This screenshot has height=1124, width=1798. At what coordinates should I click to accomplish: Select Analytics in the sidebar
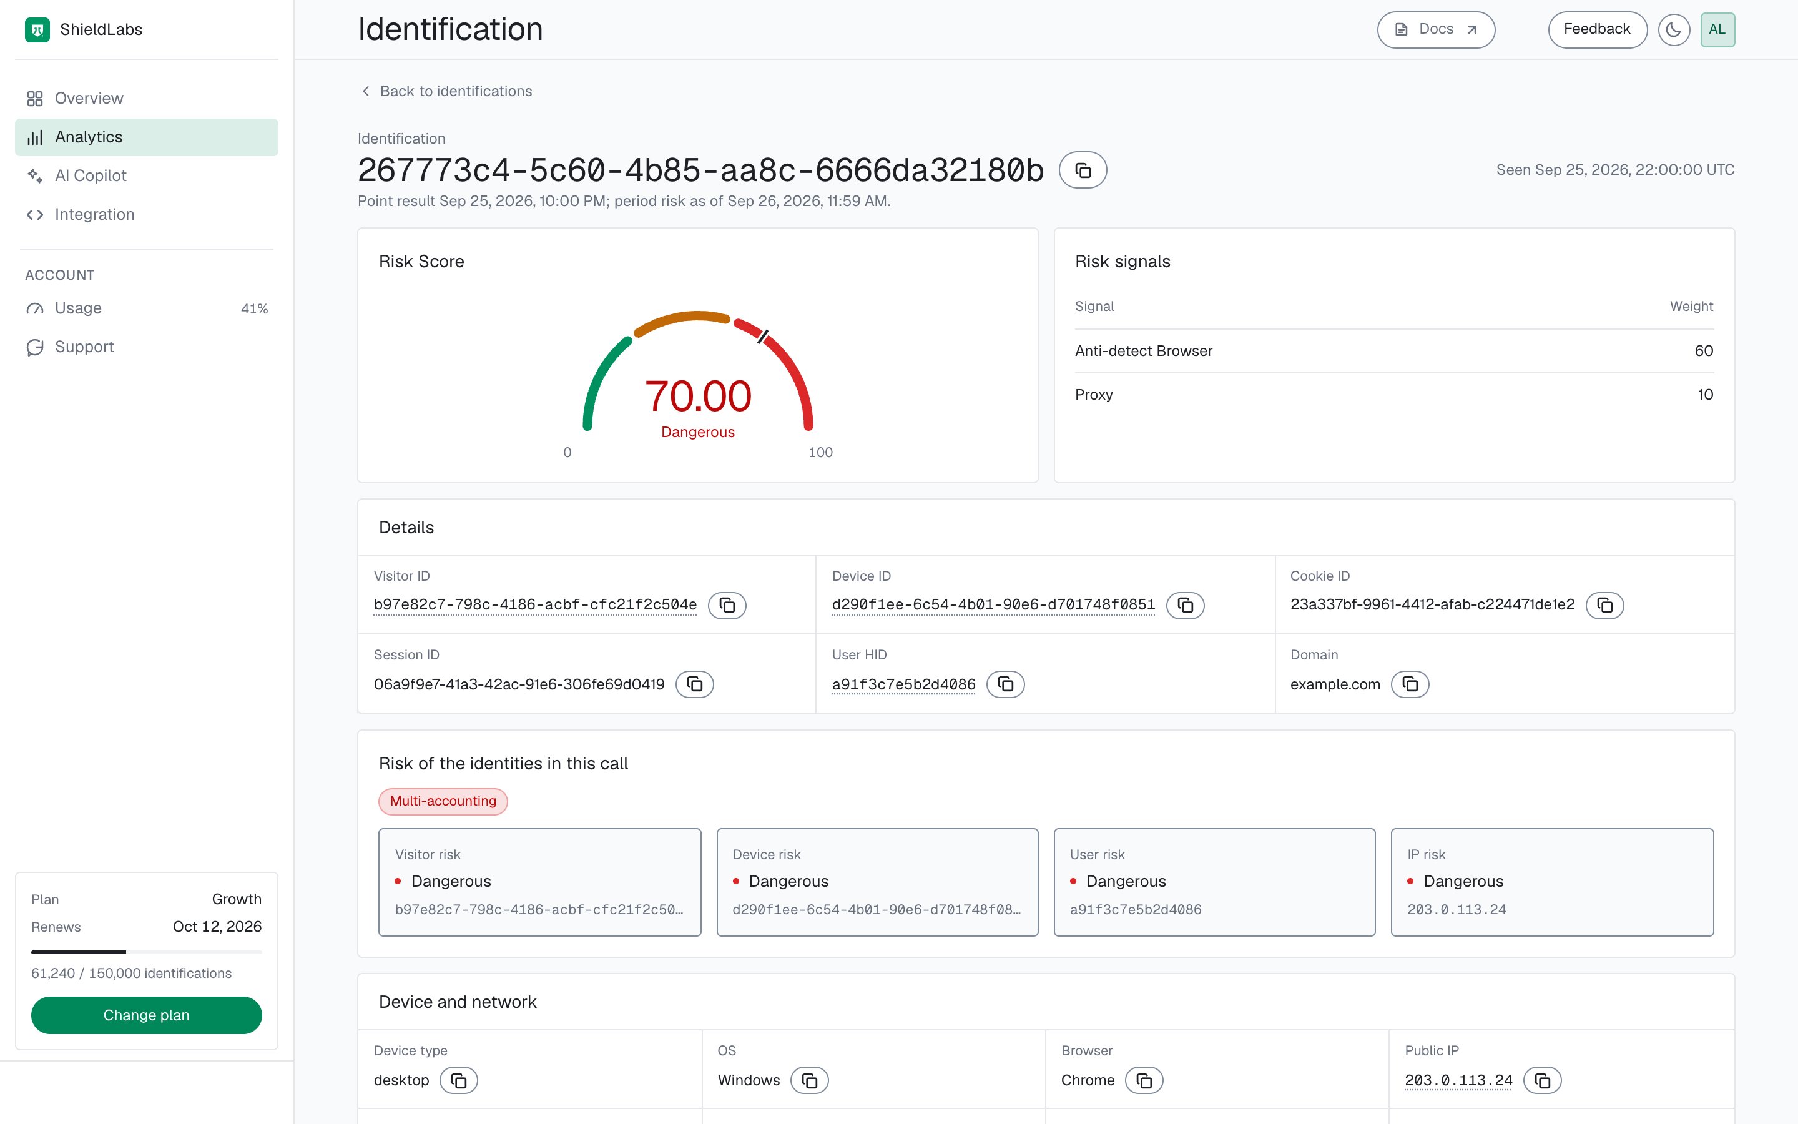click(146, 137)
